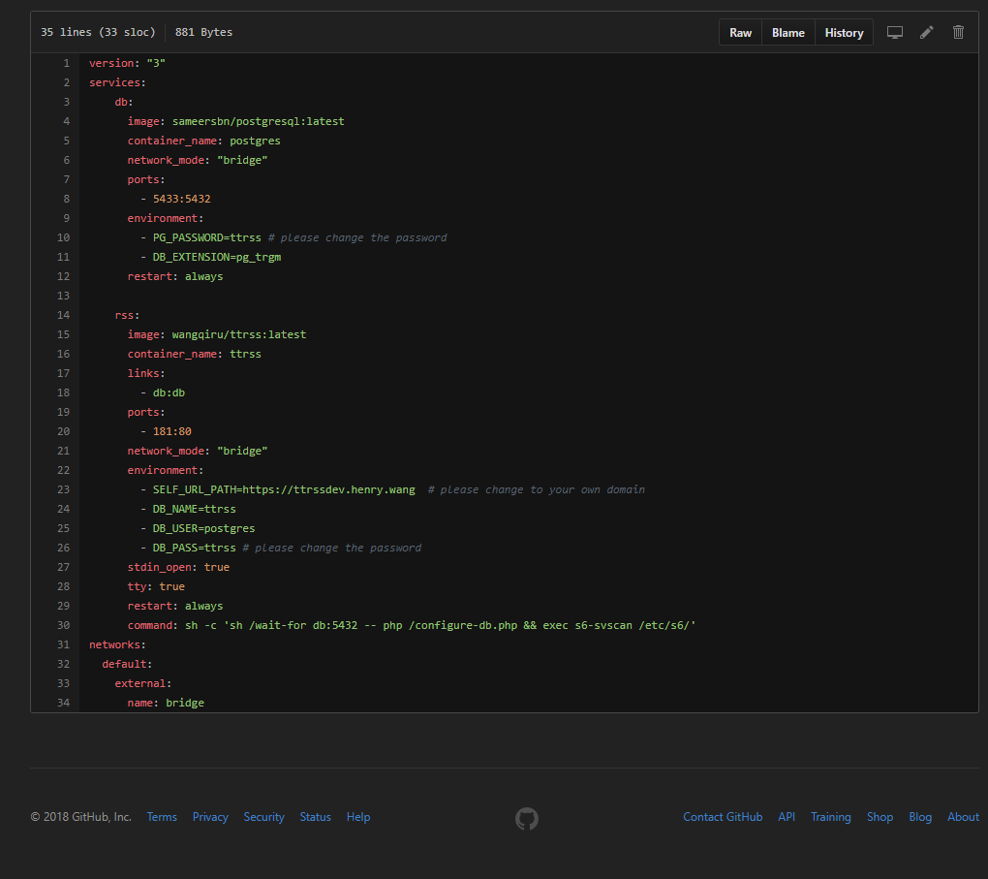Click 'name: bridge' code line
Viewport: 988px width, 879px height.
(166, 703)
